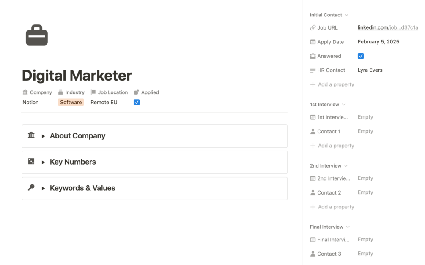This screenshot has width=425, height=265.
Task: Expand the Keywords & Values toggle
Action: pos(43,188)
